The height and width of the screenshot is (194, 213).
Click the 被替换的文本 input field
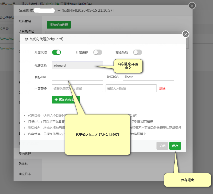(77, 88)
